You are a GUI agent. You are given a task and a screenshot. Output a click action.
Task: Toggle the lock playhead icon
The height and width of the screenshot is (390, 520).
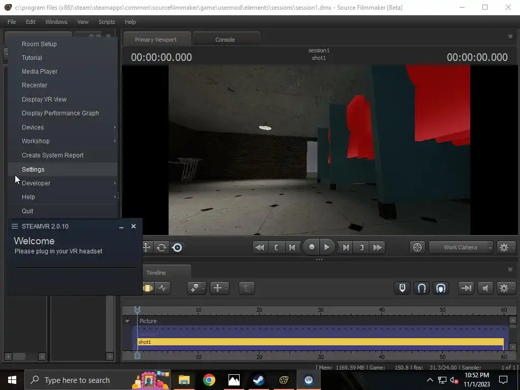[402, 288]
